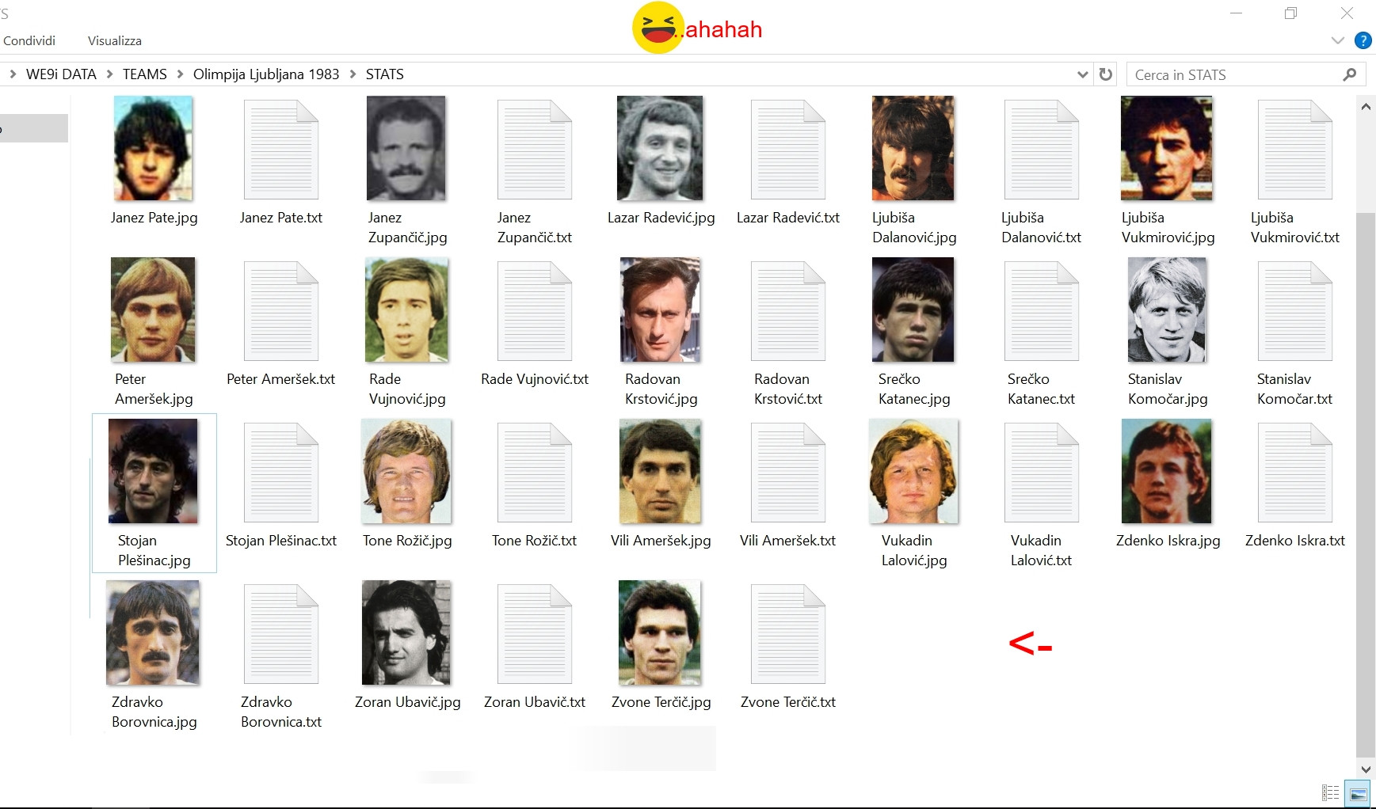Expand the chevron after WE9i DATA

click(109, 74)
